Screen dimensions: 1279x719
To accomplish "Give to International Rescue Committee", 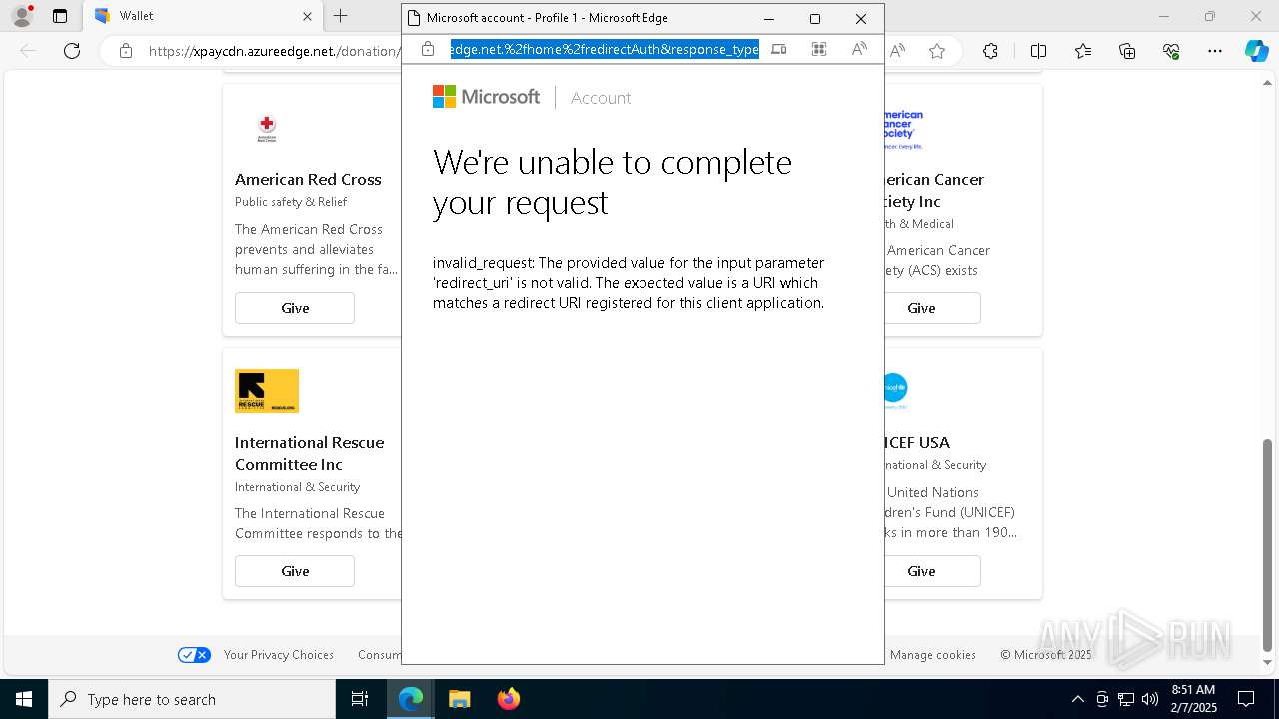I will point(295,571).
